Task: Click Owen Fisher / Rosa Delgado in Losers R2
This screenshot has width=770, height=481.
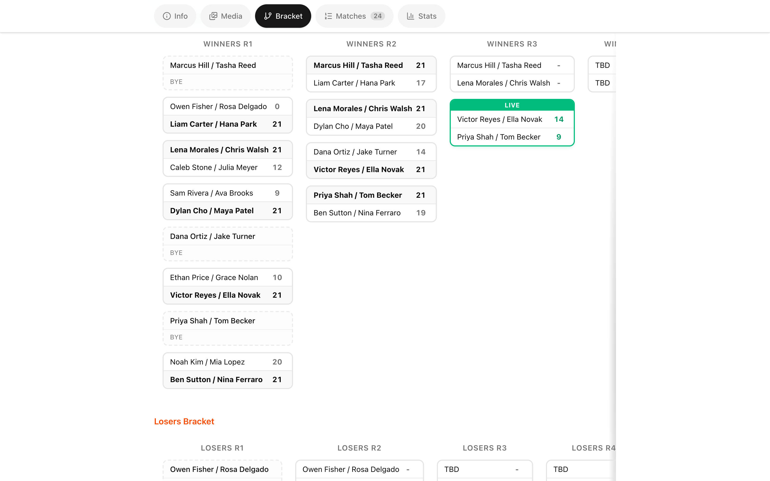Action: coord(359,470)
